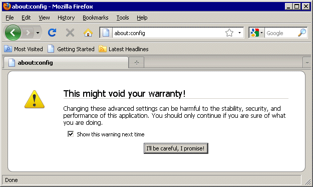Screen dimensions: 313x187
Task: Open the Bookmarks menu
Action: click(96, 18)
